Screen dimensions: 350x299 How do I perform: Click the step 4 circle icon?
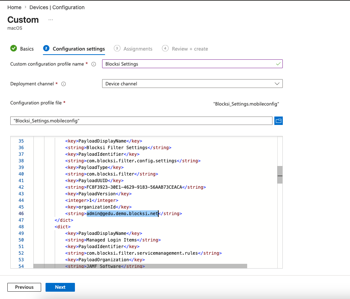point(165,48)
